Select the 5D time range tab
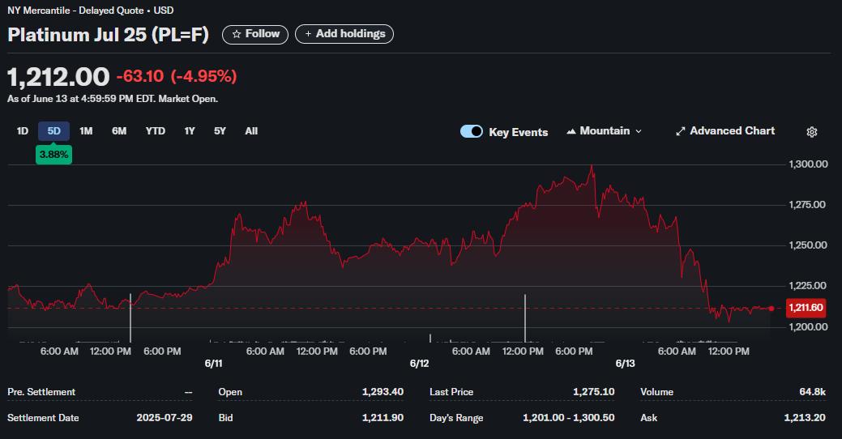 53,131
